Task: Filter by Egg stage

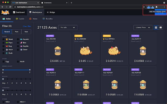Action: (3, 62)
